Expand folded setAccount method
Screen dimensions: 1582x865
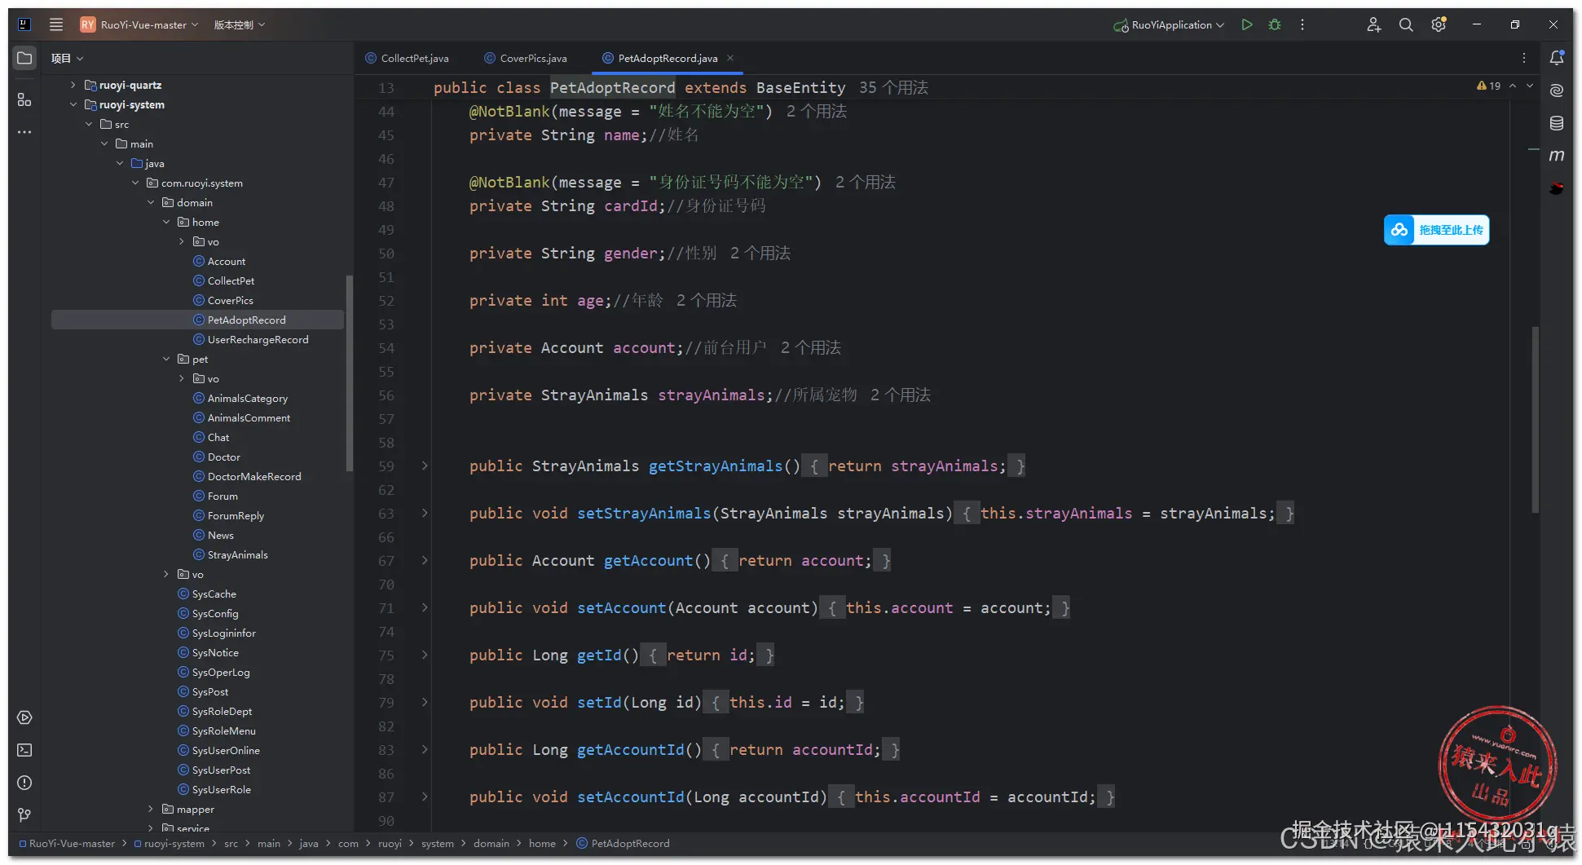[425, 607]
